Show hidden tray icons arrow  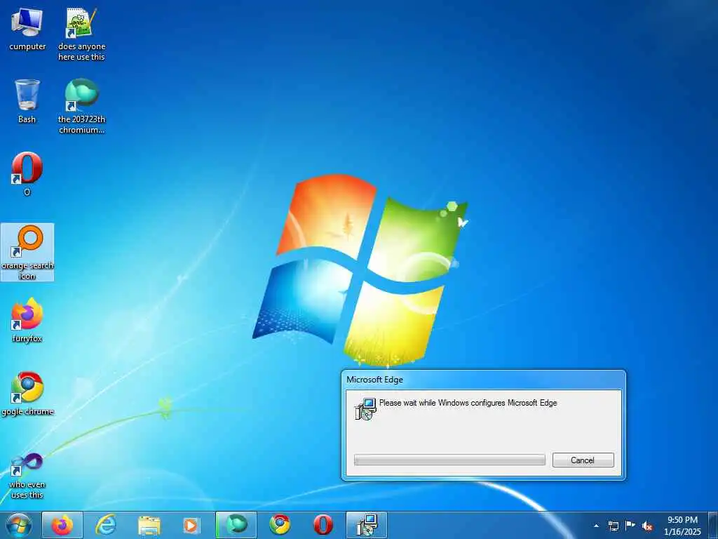tap(596, 526)
